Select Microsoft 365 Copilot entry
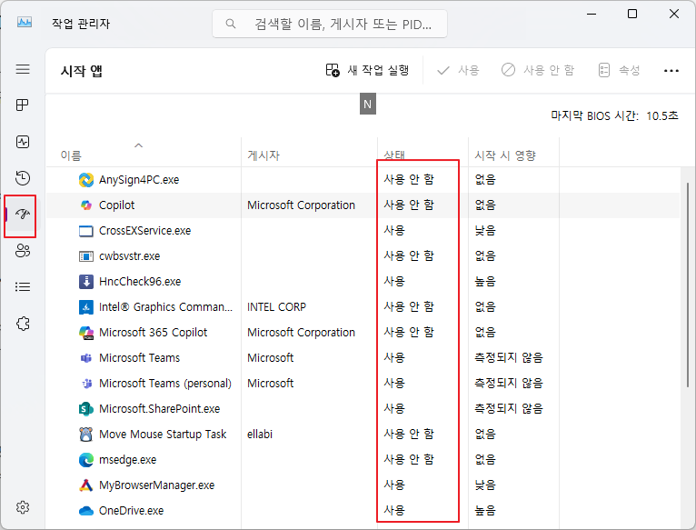This screenshot has height=530, width=696. point(154,333)
